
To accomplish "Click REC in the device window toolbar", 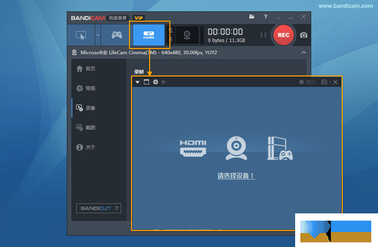I will (x=308, y=82).
